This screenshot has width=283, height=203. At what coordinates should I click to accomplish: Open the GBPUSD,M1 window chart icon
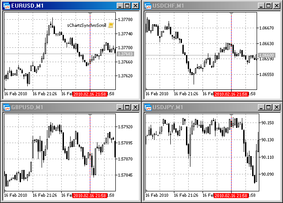pyautogui.click(x=7, y=107)
